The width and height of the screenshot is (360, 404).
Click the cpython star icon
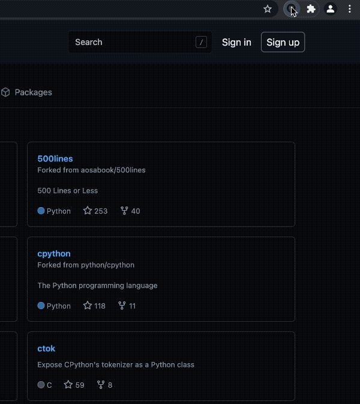pyautogui.click(x=88, y=306)
